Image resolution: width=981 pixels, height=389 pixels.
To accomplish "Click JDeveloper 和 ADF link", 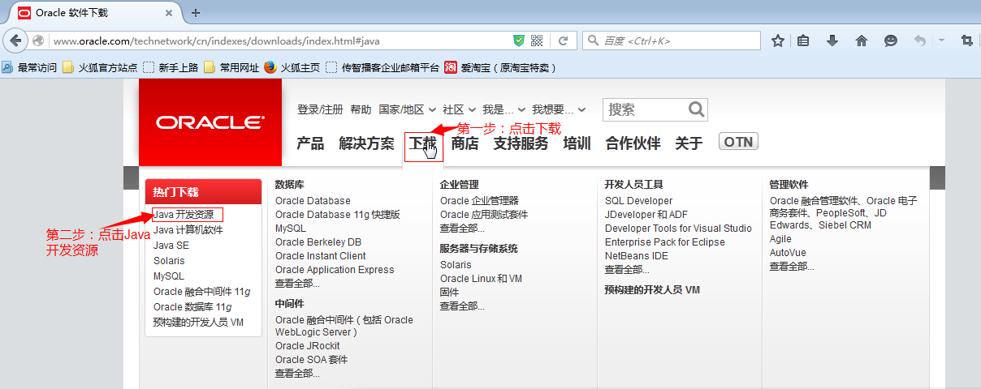I will point(646,215).
